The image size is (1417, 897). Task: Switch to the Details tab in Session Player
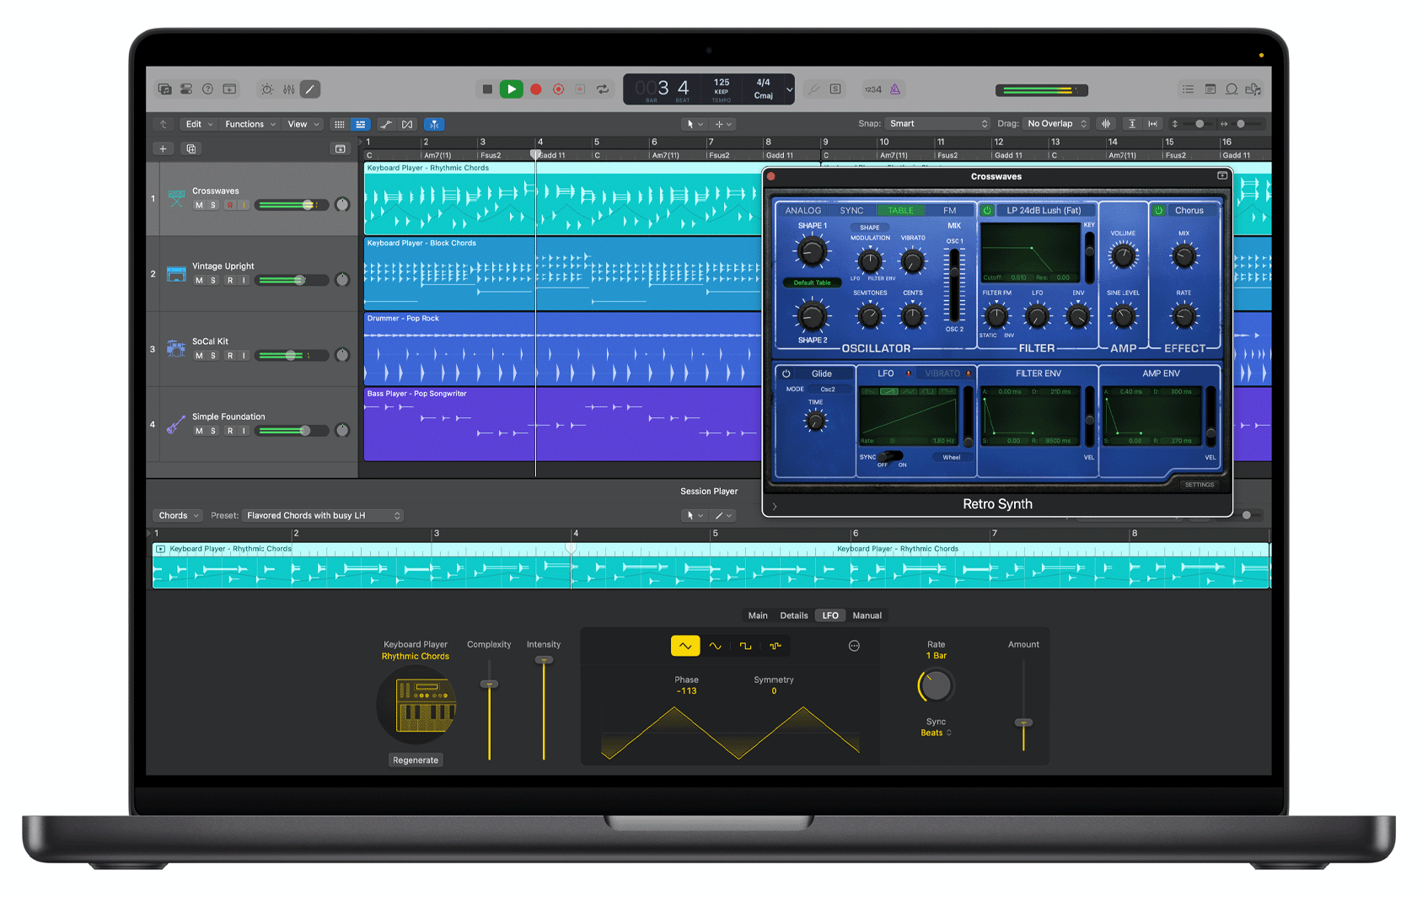click(x=793, y=615)
